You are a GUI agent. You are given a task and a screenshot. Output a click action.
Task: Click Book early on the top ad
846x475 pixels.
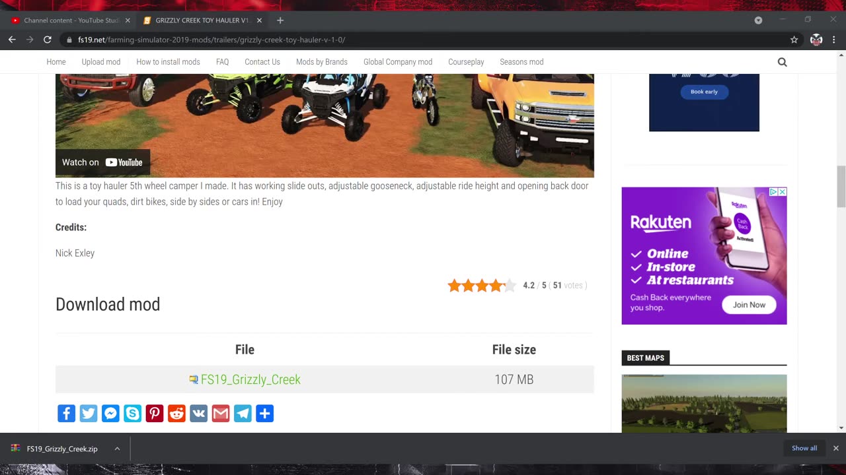(x=704, y=92)
